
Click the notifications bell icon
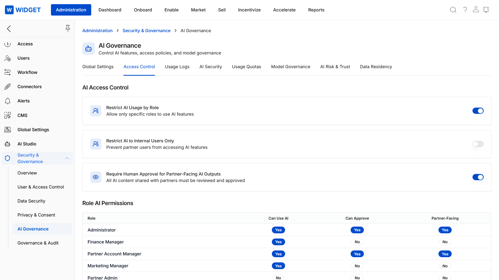click(486, 10)
